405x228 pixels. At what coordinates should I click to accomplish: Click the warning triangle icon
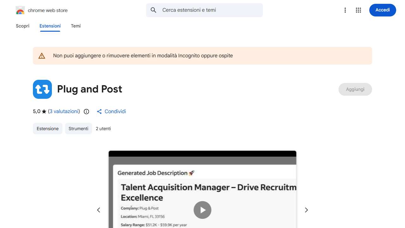(42, 56)
